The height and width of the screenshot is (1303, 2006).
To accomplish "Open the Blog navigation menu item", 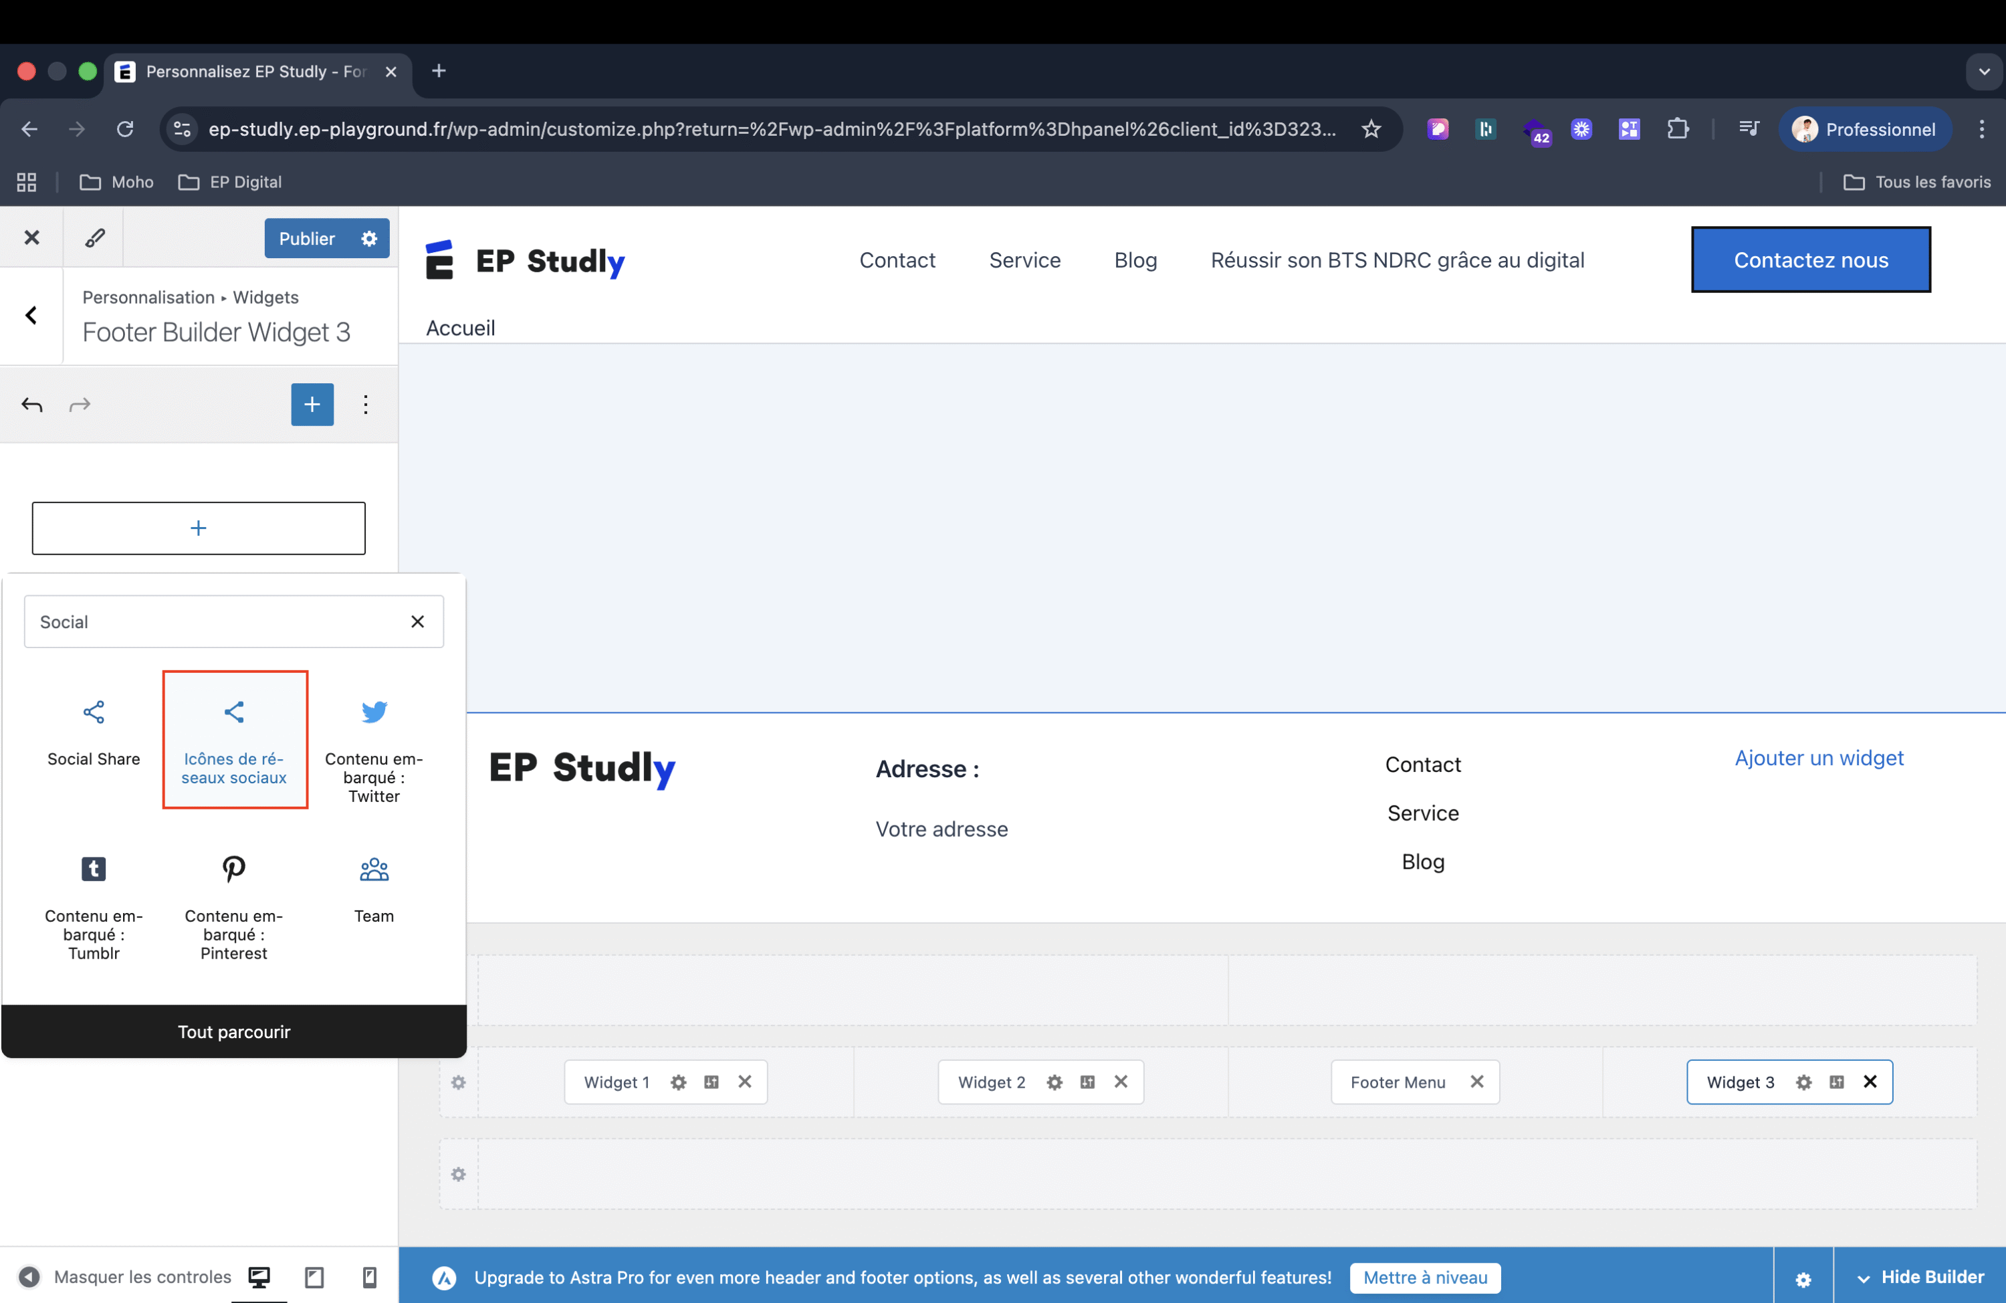I will [1135, 260].
